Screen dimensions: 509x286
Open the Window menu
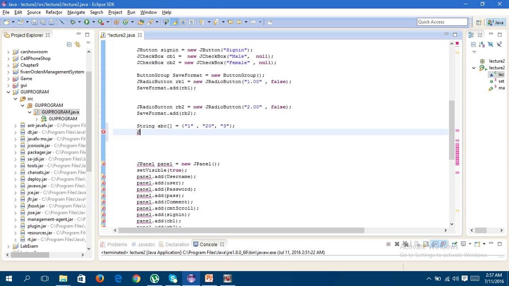[x=148, y=12]
